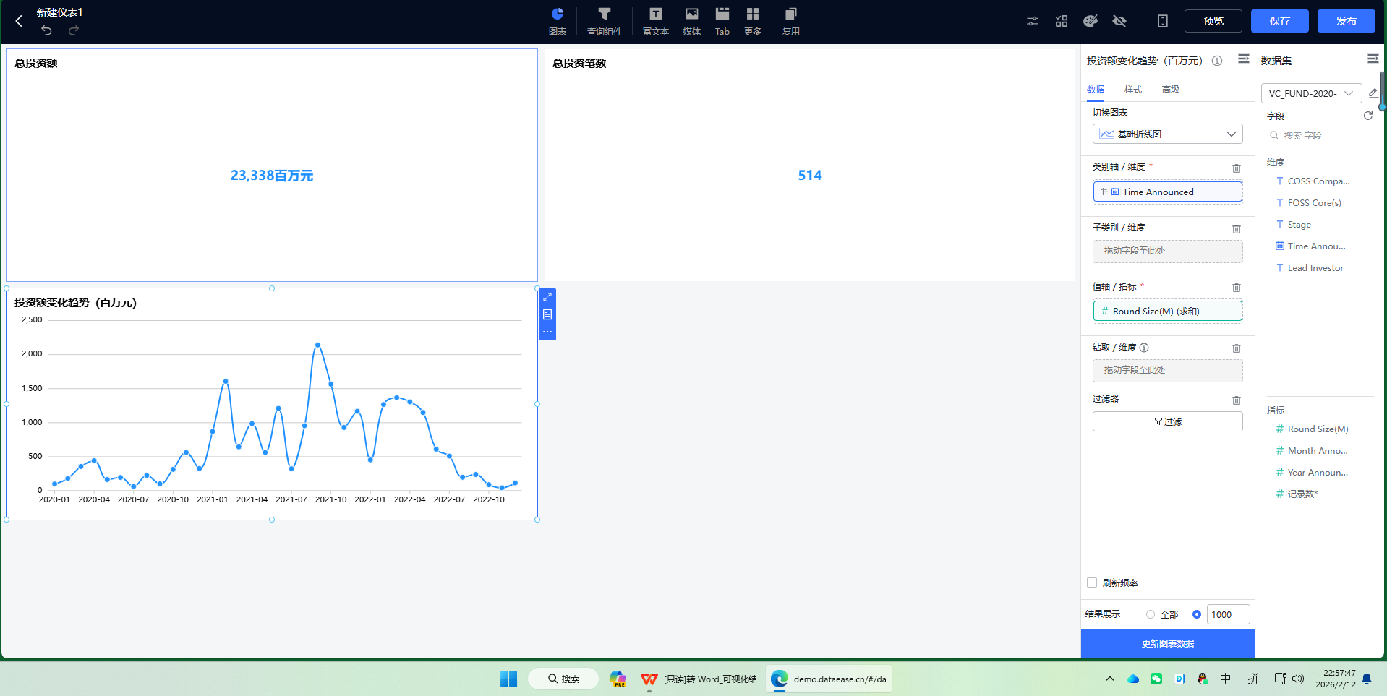Clear the 子类别 / 维度 section with trash icon
The image size is (1387, 696).
coord(1237,229)
